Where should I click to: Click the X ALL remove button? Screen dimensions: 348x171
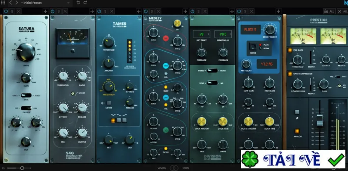(x=342, y=11)
